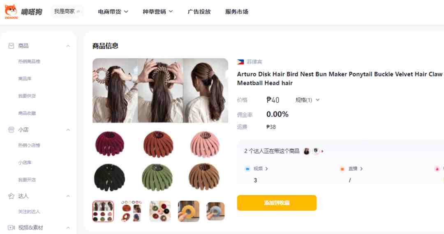Click the Didadog fox logo
The width and height of the screenshot is (444, 234).
(x=11, y=11)
